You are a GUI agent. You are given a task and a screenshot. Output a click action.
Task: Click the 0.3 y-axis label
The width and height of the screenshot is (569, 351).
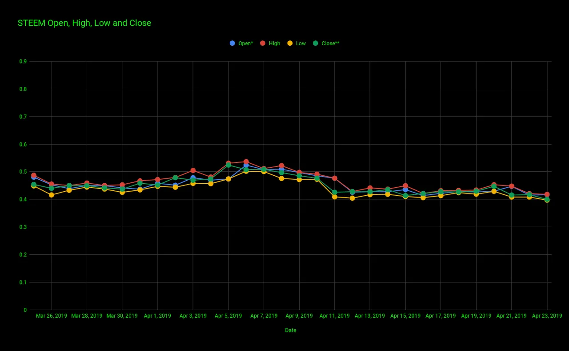23,227
